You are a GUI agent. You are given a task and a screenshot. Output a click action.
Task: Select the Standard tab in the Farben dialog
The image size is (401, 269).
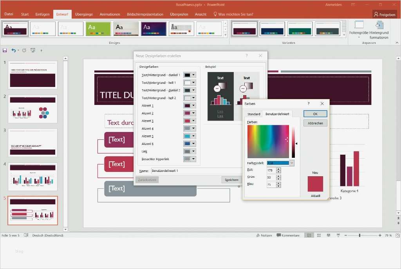pos(253,114)
